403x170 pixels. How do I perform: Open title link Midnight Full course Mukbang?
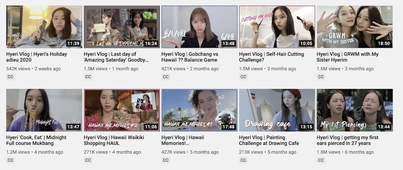point(36,141)
